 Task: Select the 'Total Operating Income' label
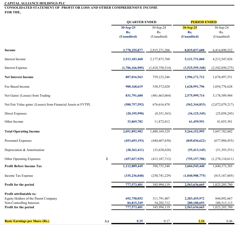[22, 132]
